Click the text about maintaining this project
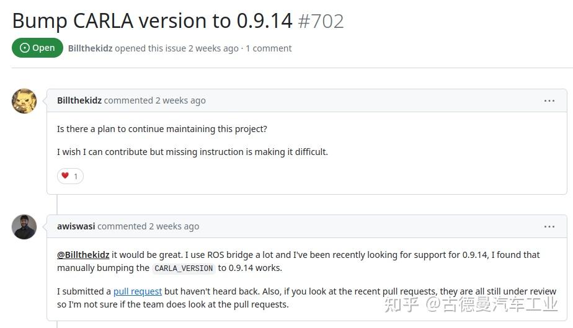 [162, 129]
